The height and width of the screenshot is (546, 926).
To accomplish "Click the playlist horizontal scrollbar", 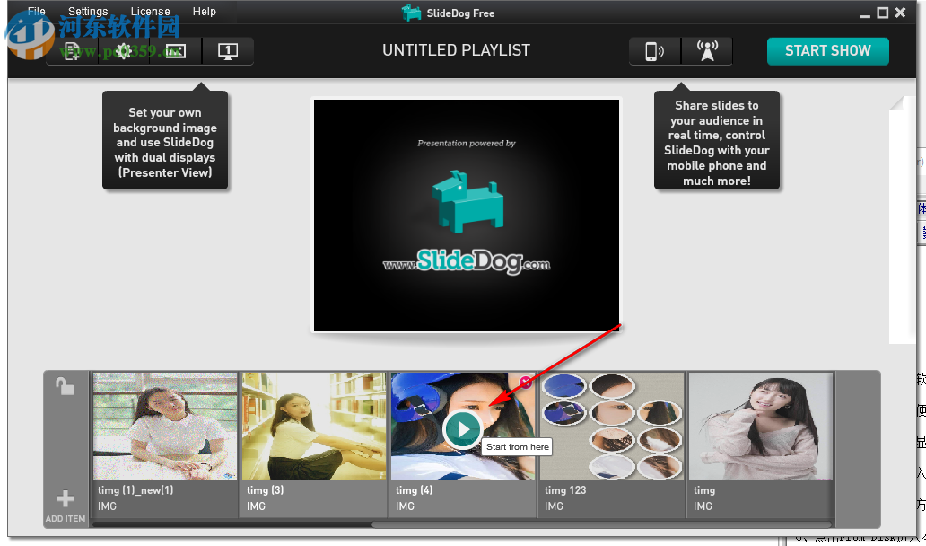I will (x=601, y=524).
